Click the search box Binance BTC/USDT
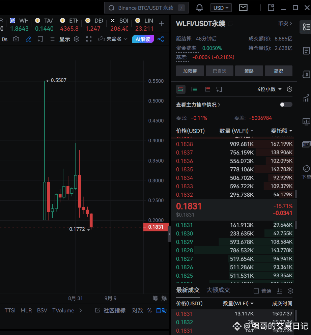This screenshot has width=311, height=335. (x=146, y=8)
